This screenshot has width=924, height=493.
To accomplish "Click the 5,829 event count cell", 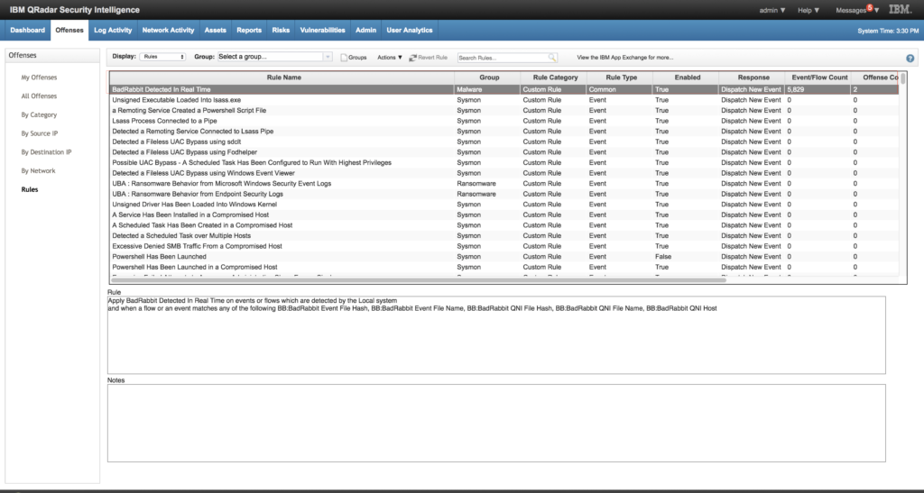I will coord(818,89).
